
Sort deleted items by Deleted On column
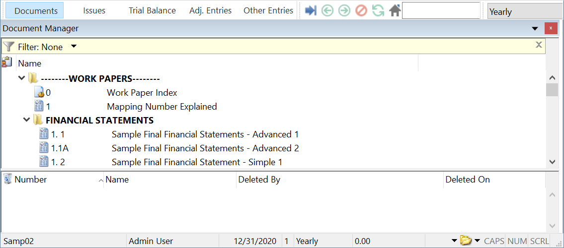tap(467, 180)
